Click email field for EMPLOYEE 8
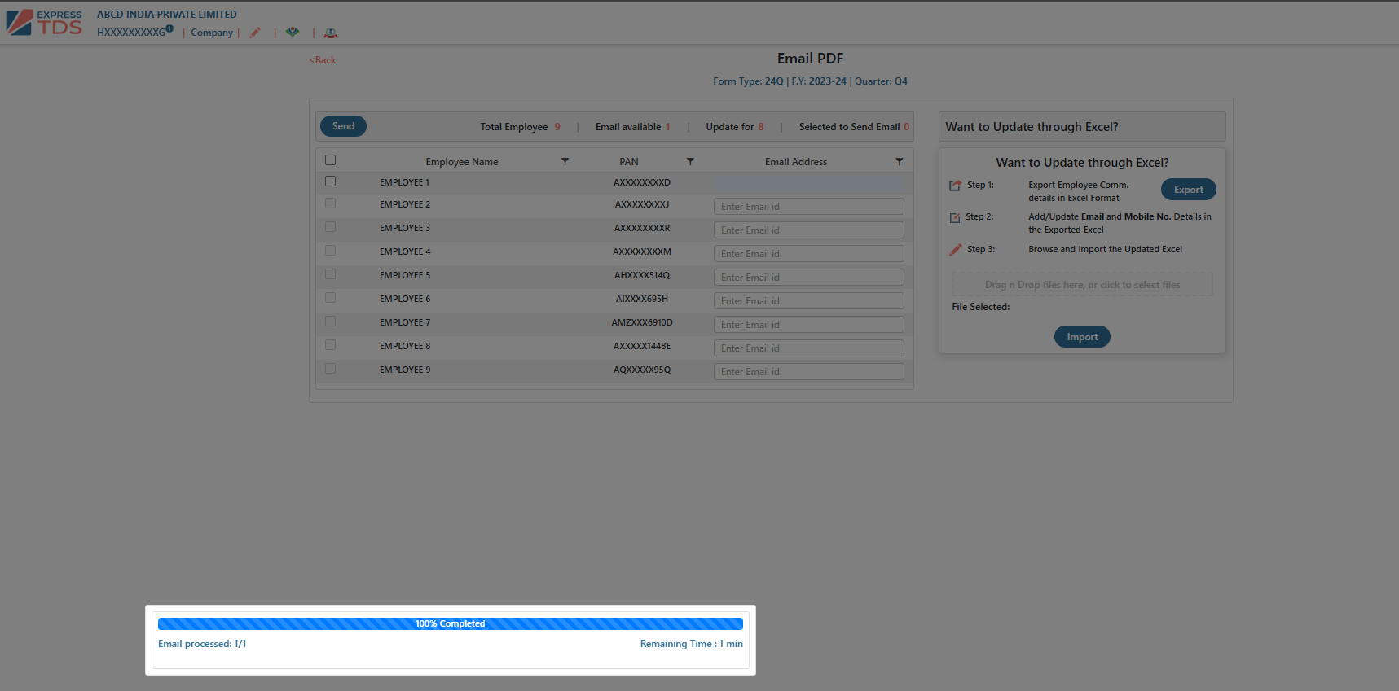1399x691 pixels. (809, 348)
